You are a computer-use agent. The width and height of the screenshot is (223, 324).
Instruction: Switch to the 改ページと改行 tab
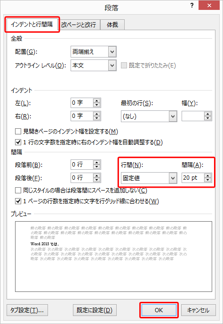pyautogui.click(x=79, y=25)
